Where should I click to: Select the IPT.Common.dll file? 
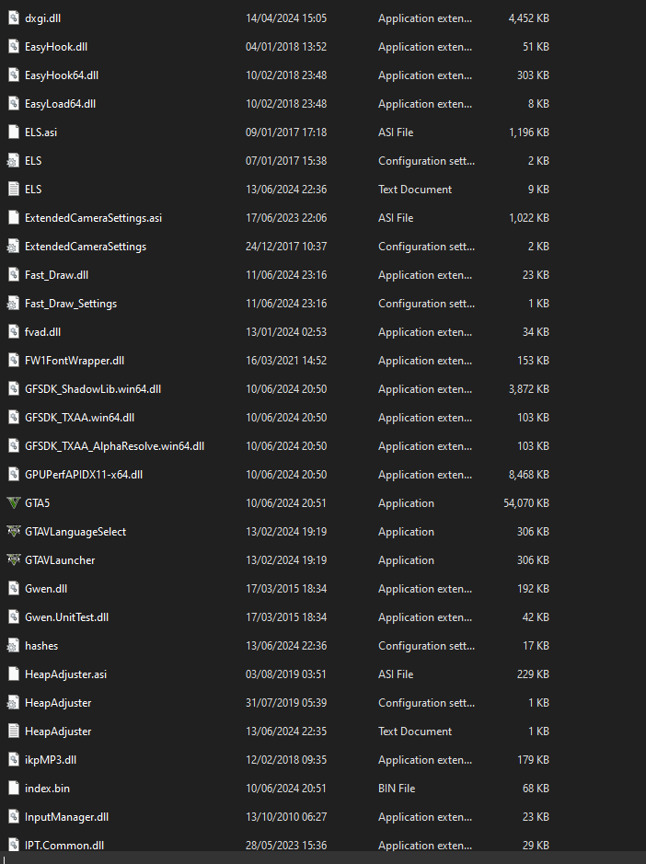(x=63, y=846)
